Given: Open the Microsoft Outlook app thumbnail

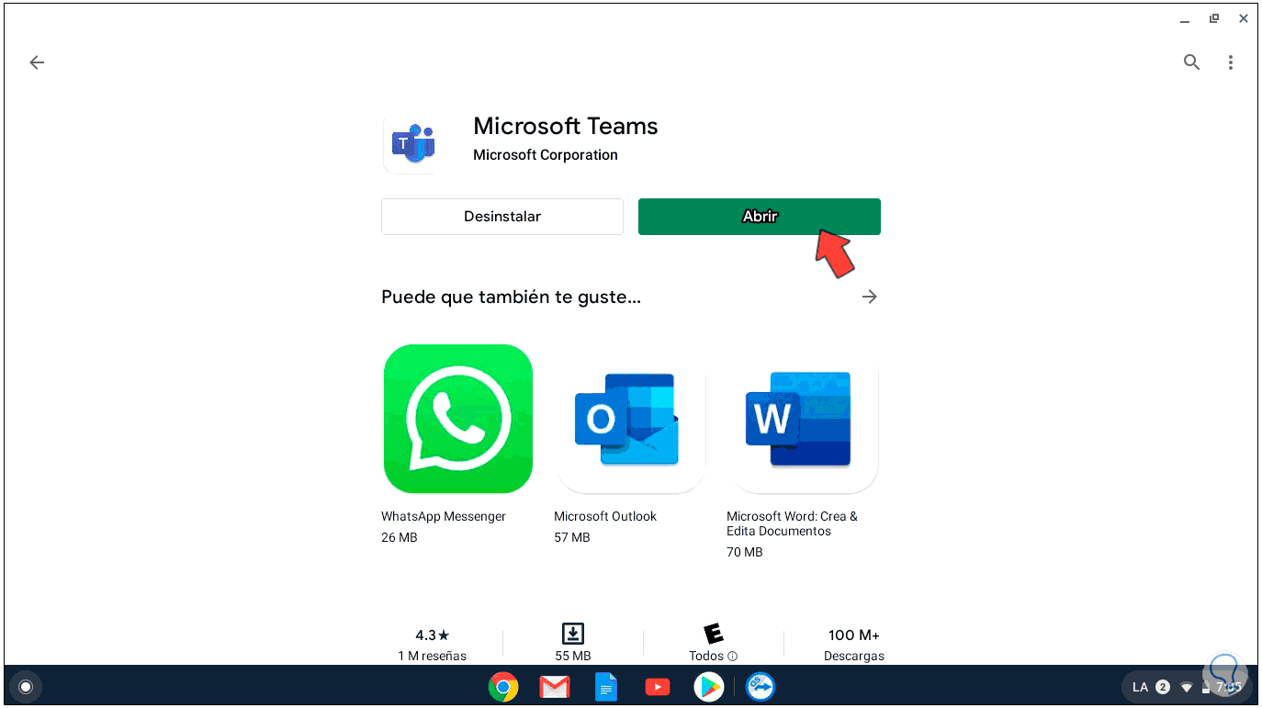Looking at the screenshot, I should click(x=631, y=419).
